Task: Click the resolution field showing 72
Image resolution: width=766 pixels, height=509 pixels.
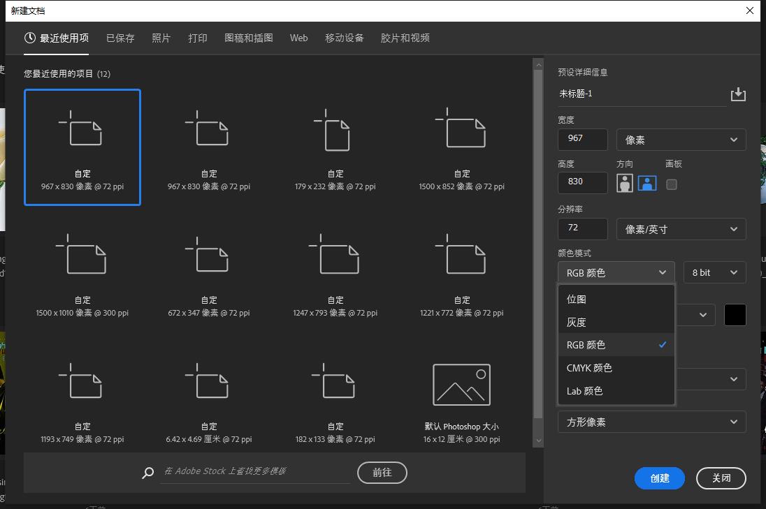Action: pyautogui.click(x=583, y=228)
